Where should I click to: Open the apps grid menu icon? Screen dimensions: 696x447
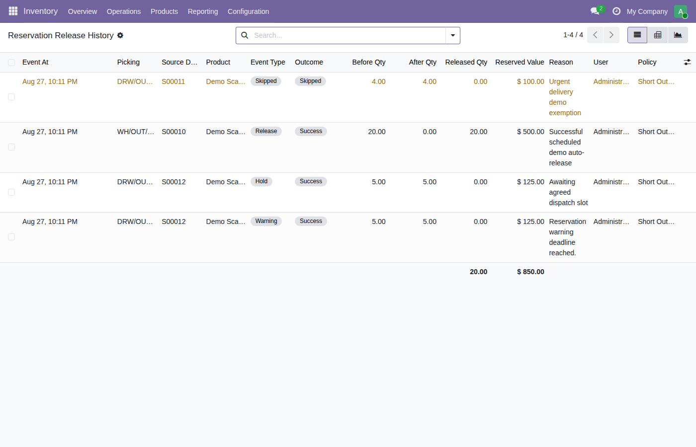pyautogui.click(x=13, y=11)
